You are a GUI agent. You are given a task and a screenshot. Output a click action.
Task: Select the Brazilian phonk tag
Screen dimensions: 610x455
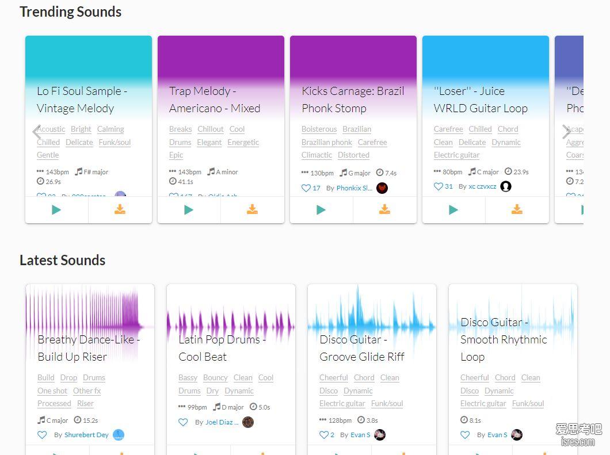326,142
